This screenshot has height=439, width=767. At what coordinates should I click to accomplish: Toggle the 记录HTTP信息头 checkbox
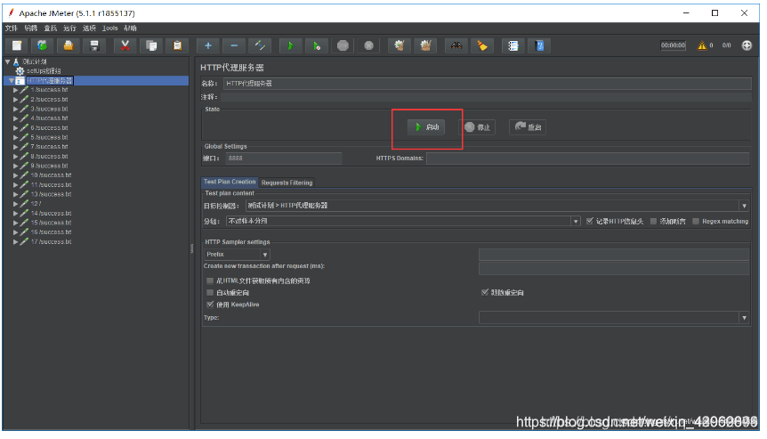tap(589, 221)
